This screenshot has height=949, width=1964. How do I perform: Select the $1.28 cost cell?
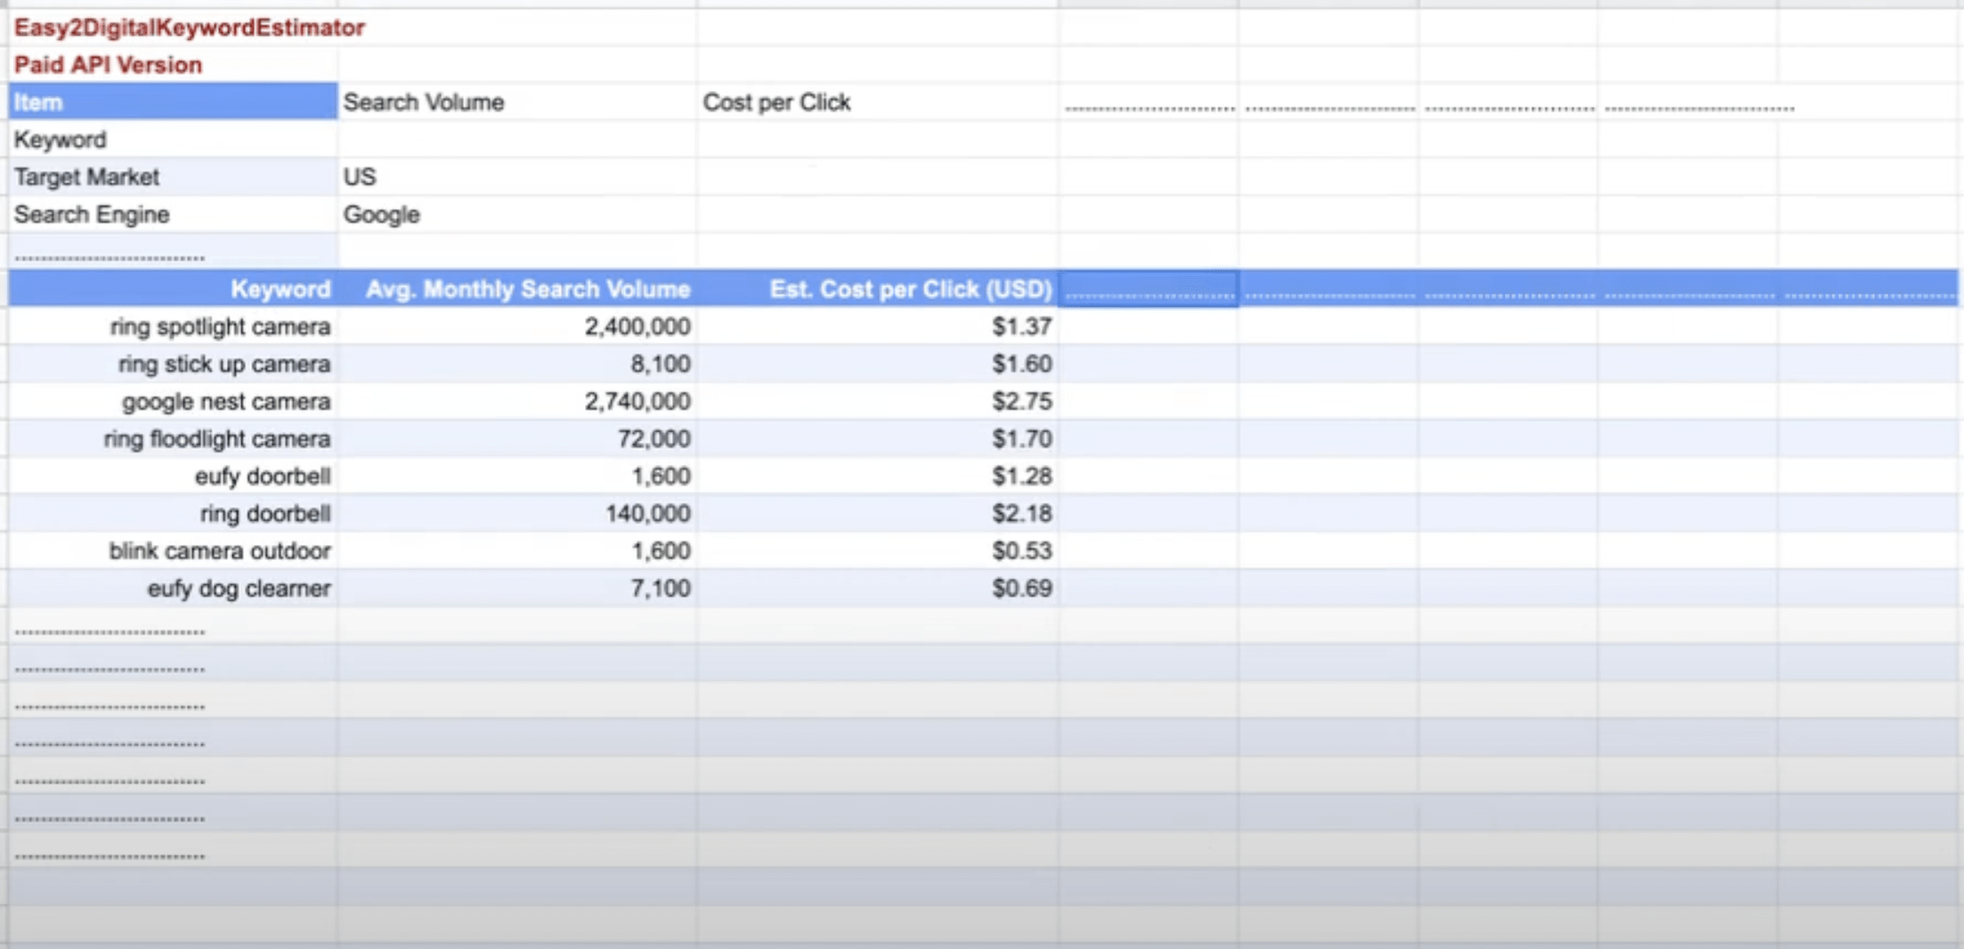click(x=878, y=476)
